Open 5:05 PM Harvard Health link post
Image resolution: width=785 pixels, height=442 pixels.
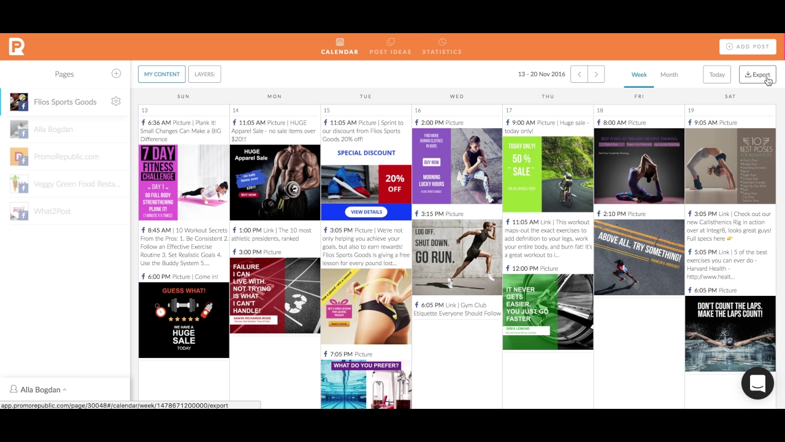pos(730,264)
